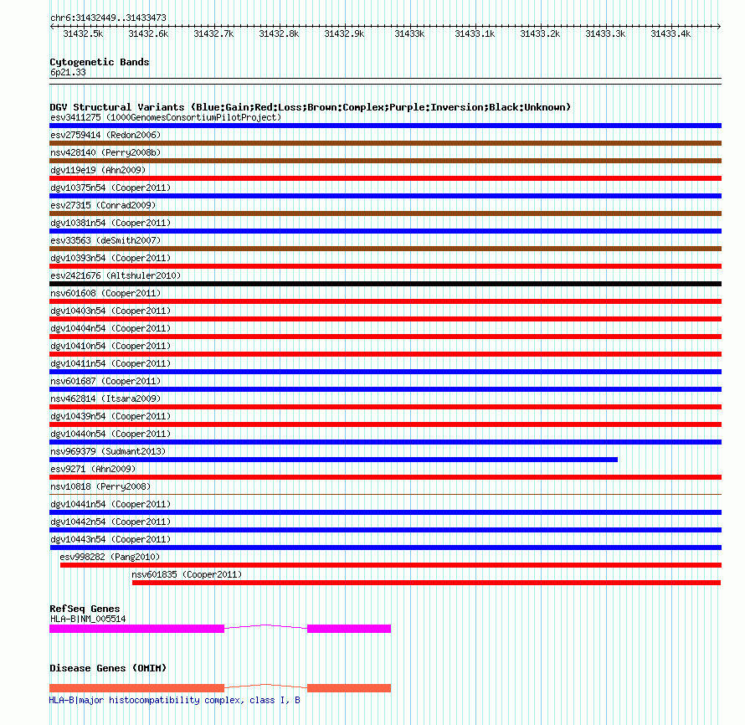
Task: Click the nsv428140 (Perry2008b) label
Action: tap(105, 152)
